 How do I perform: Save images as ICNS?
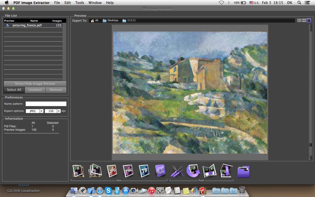160,171
